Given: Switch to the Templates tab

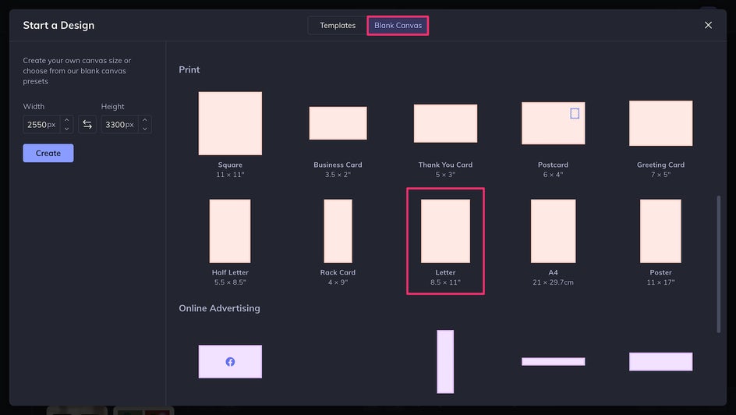Looking at the screenshot, I should pos(338,25).
